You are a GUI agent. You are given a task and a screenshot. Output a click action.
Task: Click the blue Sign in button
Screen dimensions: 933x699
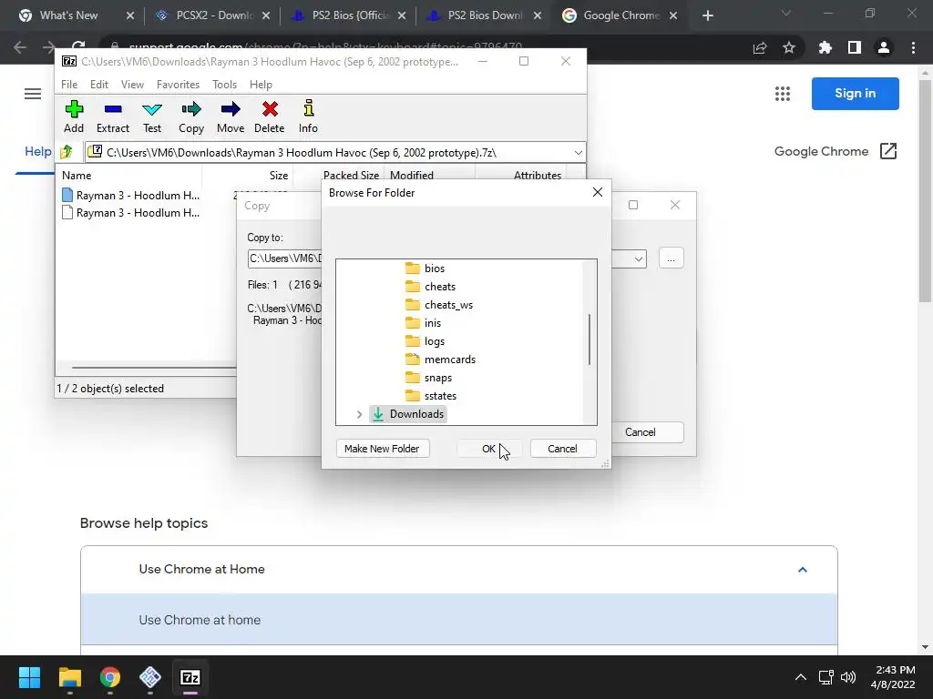[x=855, y=94]
